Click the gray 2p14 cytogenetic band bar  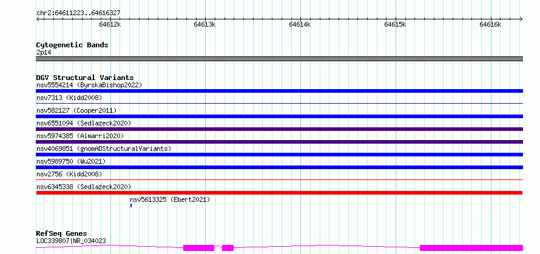click(280, 59)
